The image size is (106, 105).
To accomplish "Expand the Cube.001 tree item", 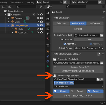I will tap(12, 32).
